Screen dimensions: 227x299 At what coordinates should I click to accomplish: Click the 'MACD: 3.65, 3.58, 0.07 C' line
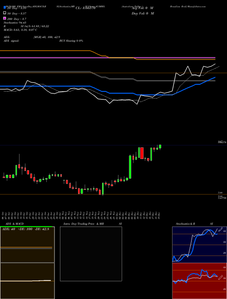20,30
